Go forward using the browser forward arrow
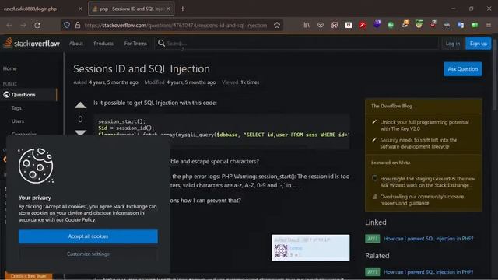The width and height of the screenshot is (498, 280). coord(23,25)
